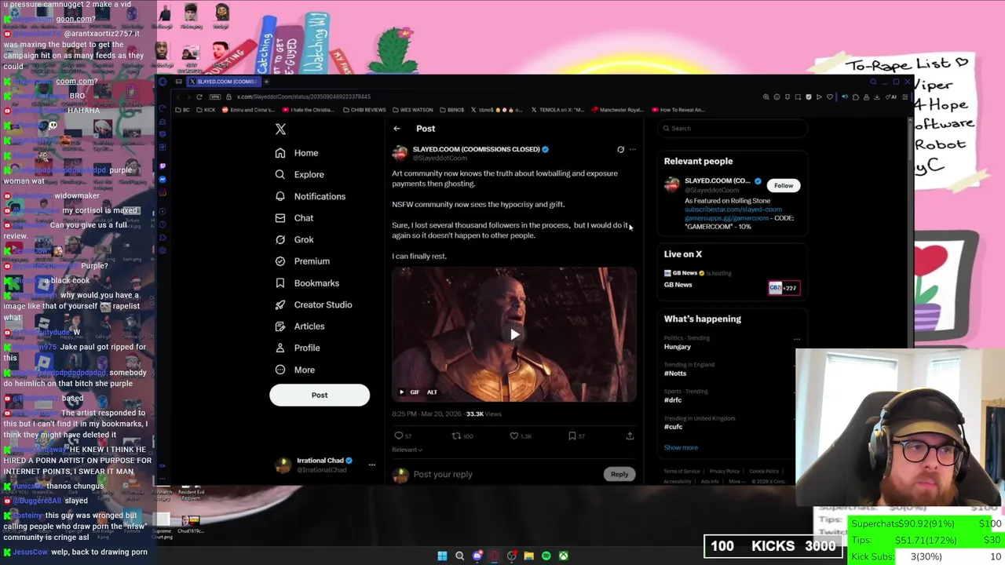Viewport: 1005px width, 565px height.
Task: Go to Home in X sidebar
Action: (297, 153)
